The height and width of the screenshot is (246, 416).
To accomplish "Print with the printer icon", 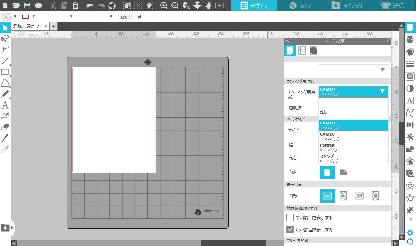I will [x=38, y=5].
